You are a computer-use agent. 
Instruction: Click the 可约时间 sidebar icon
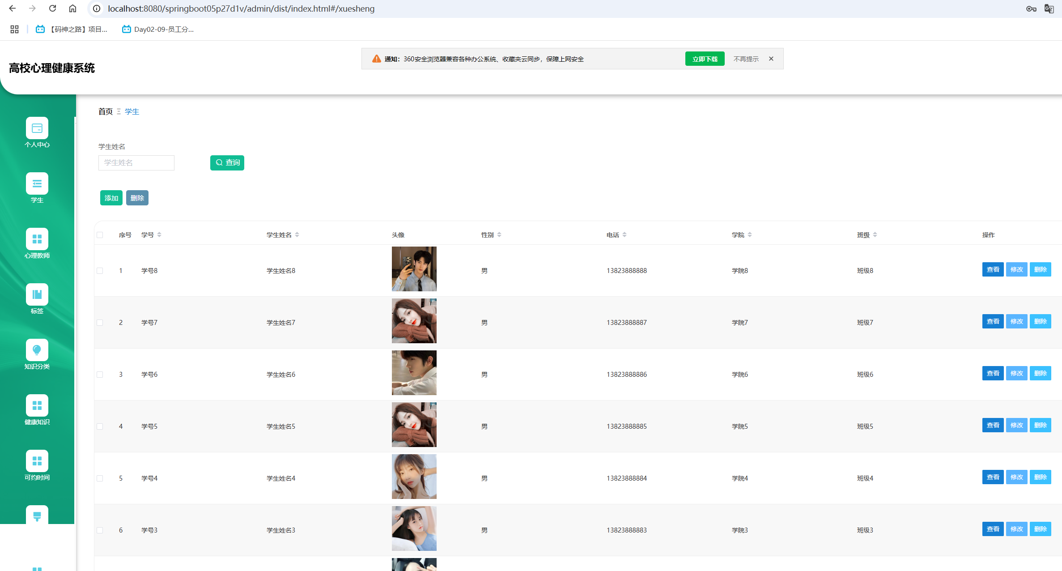(x=37, y=461)
